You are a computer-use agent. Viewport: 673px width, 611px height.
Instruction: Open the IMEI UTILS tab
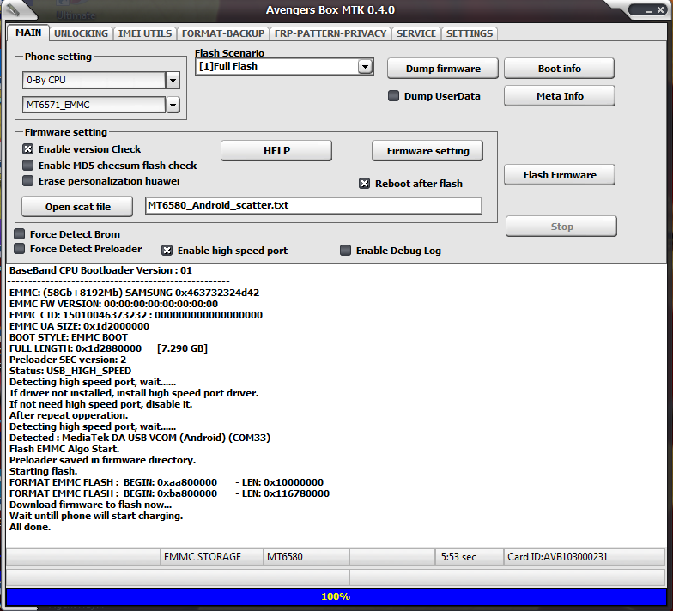[145, 33]
